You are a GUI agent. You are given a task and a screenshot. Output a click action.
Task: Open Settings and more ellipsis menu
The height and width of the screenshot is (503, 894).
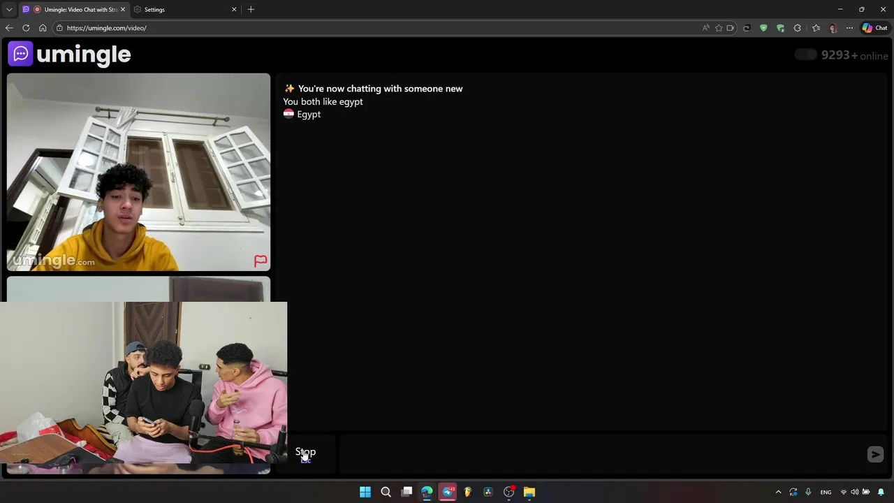coord(849,28)
